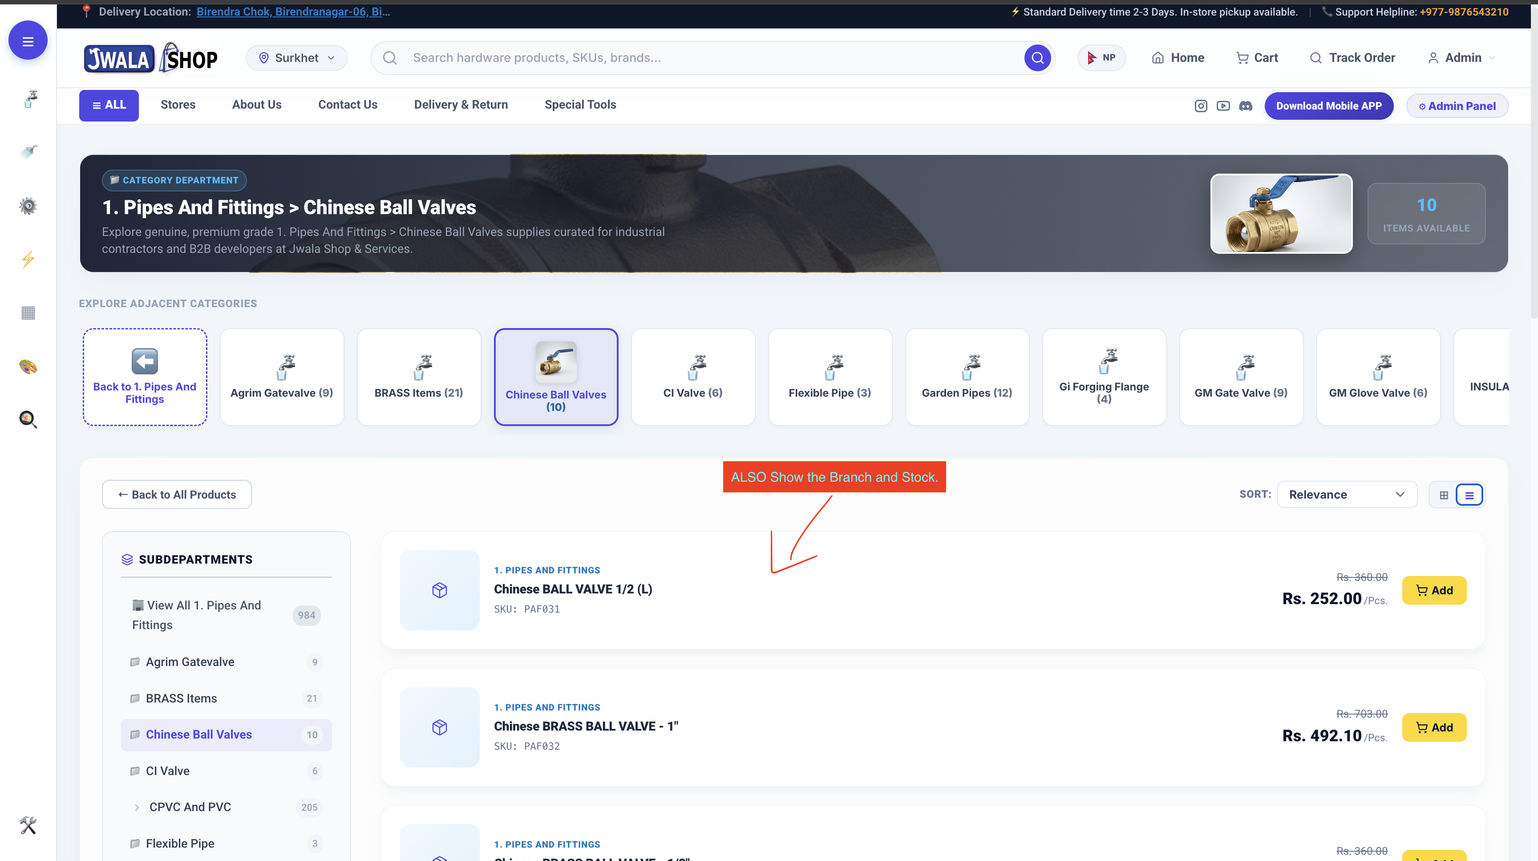
Task: Open Delivery & Return page
Action: coord(461,105)
